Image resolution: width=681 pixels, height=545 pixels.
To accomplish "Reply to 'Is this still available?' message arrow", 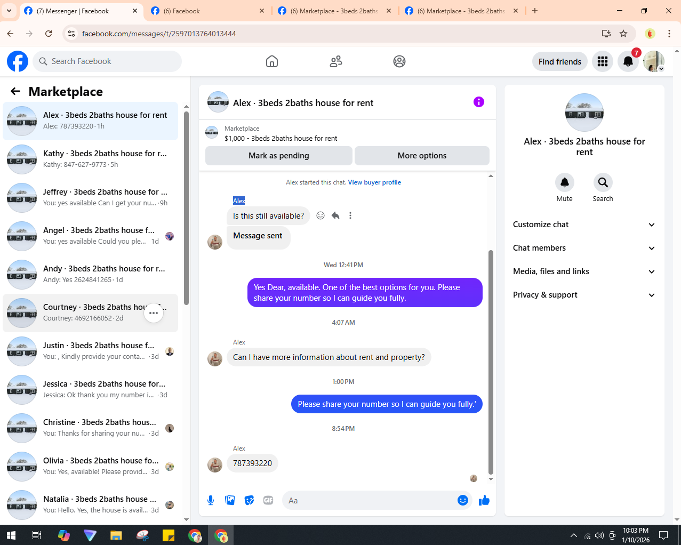I will (x=335, y=215).
